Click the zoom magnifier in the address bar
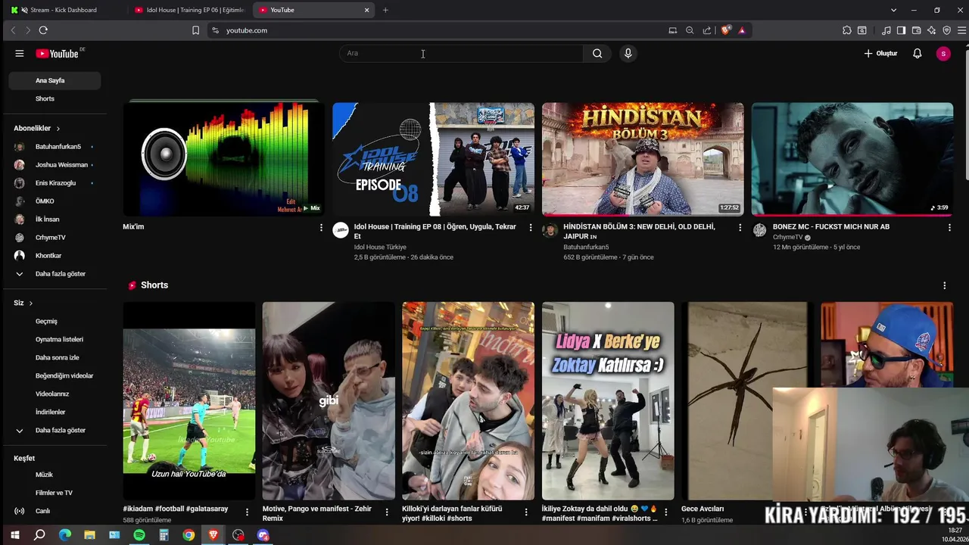This screenshot has height=545, width=969. (690, 30)
